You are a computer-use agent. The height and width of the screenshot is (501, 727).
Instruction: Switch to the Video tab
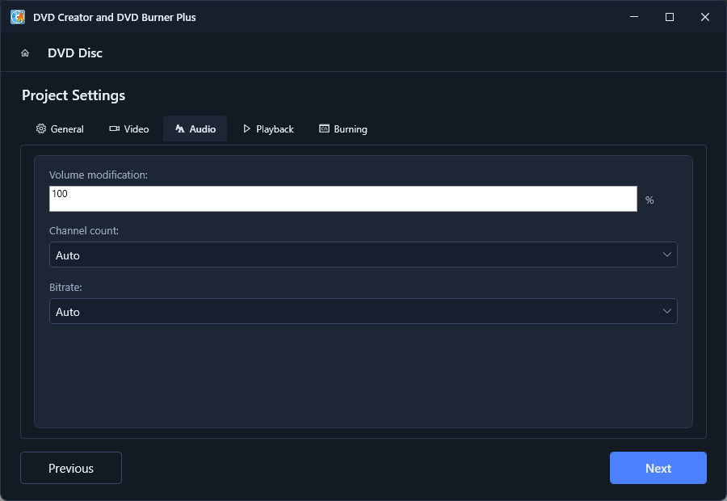click(129, 129)
